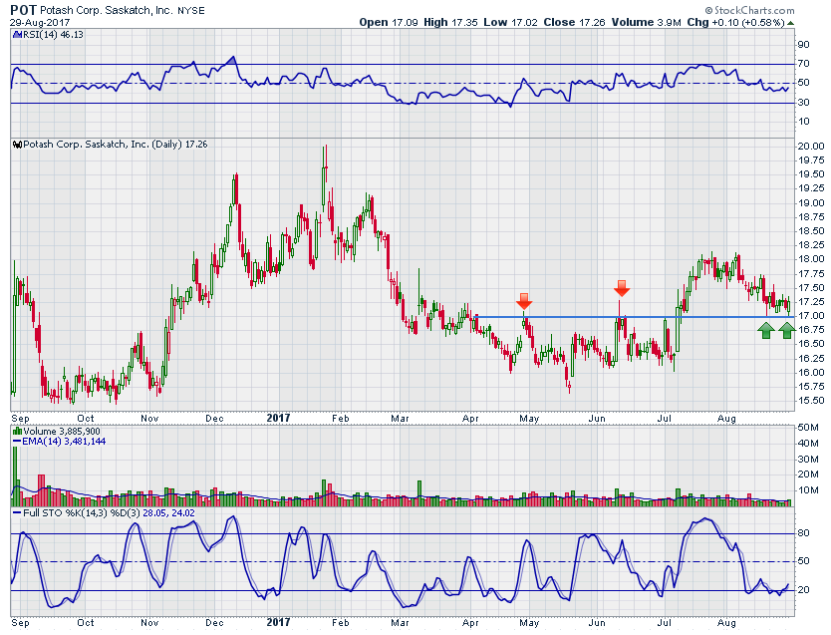
Task: Click the 20.00 price axis label
Action: pyautogui.click(x=810, y=147)
